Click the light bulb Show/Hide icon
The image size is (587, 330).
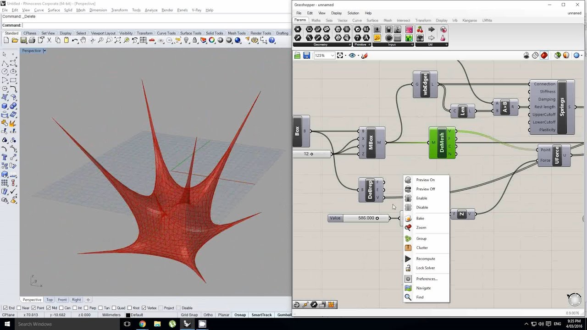186,40
